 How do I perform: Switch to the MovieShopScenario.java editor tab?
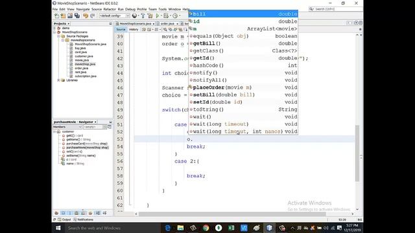(136, 23)
